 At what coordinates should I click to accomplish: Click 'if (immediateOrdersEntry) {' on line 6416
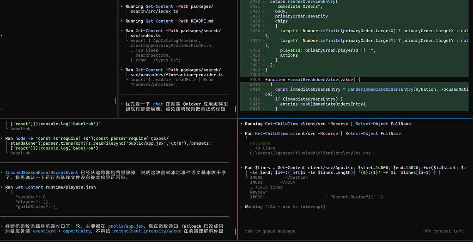tap(310, 99)
